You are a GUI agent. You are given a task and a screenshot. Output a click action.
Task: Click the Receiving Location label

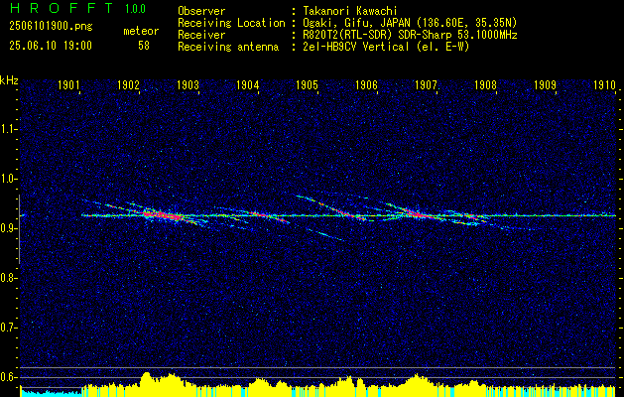pos(231,23)
